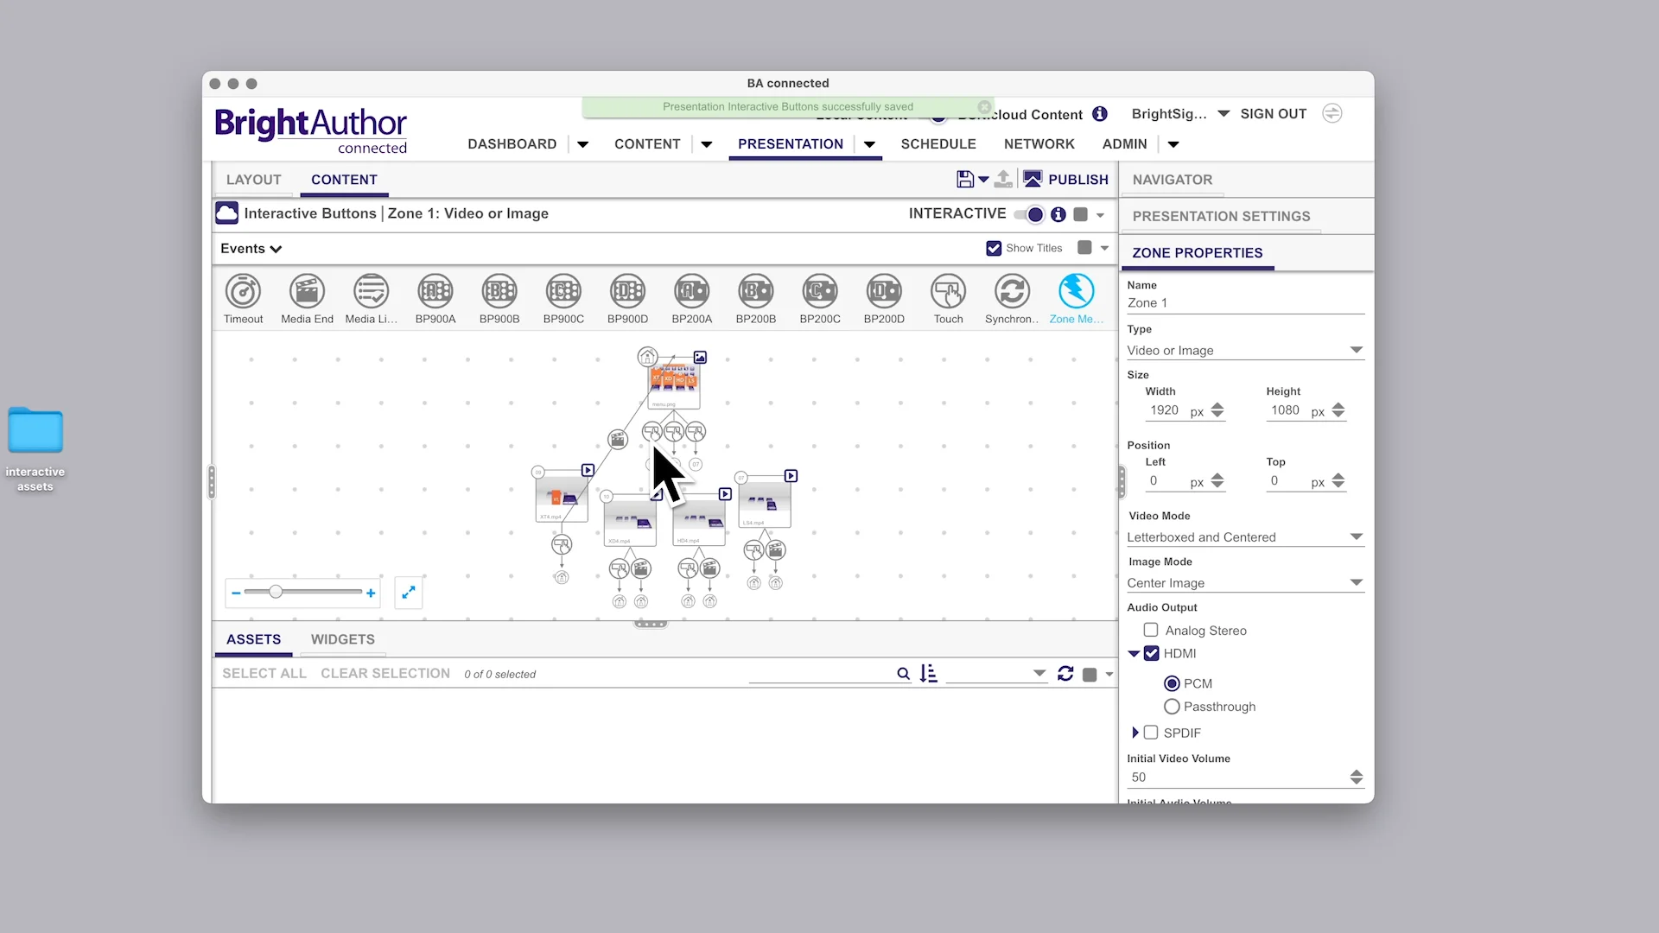
Task: Choose the BP200C button event
Action: [820, 291]
